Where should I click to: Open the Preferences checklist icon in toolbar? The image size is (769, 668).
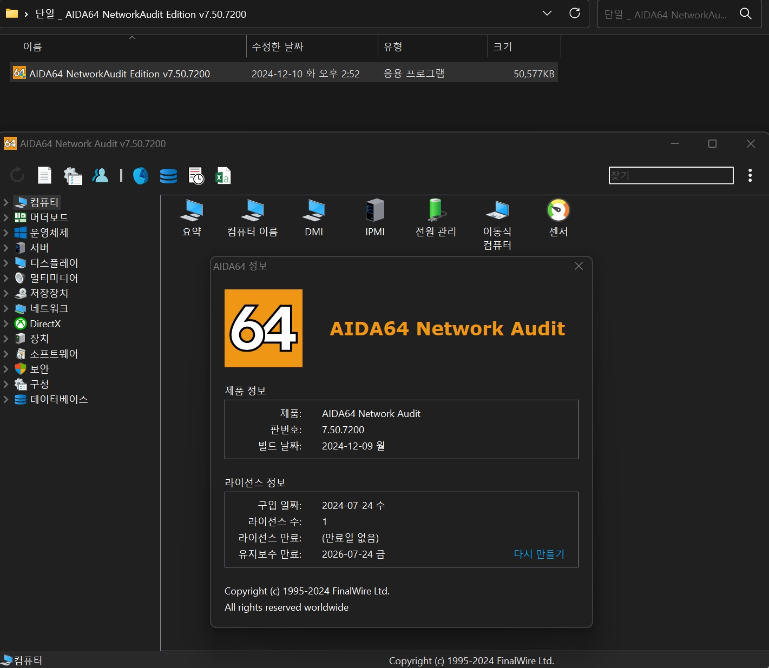point(73,175)
